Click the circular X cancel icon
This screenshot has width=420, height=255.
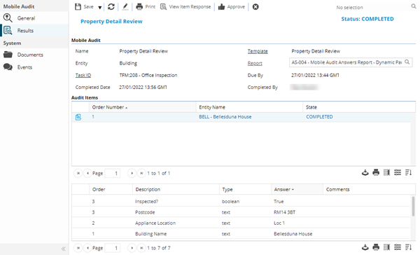255,7
